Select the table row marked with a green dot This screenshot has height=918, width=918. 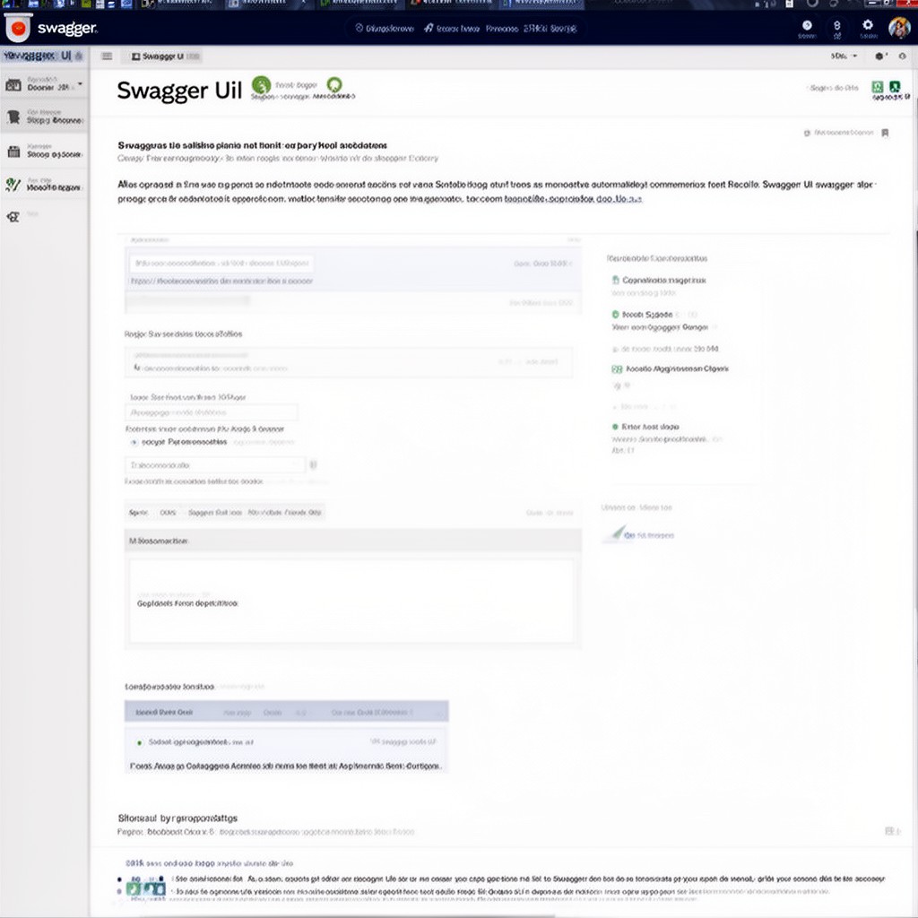(286, 741)
